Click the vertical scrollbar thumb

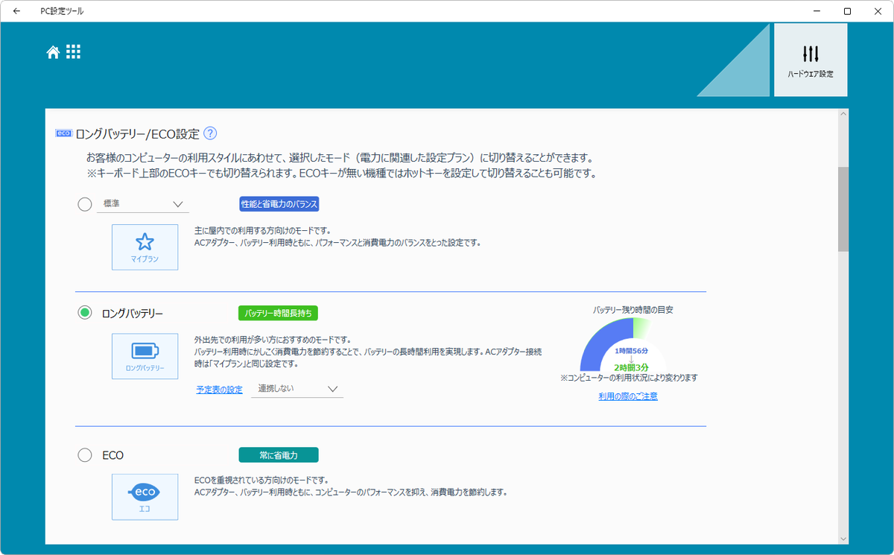(x=843, y=209)
